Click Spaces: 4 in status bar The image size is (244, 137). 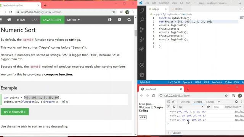[x=188, y=82]
